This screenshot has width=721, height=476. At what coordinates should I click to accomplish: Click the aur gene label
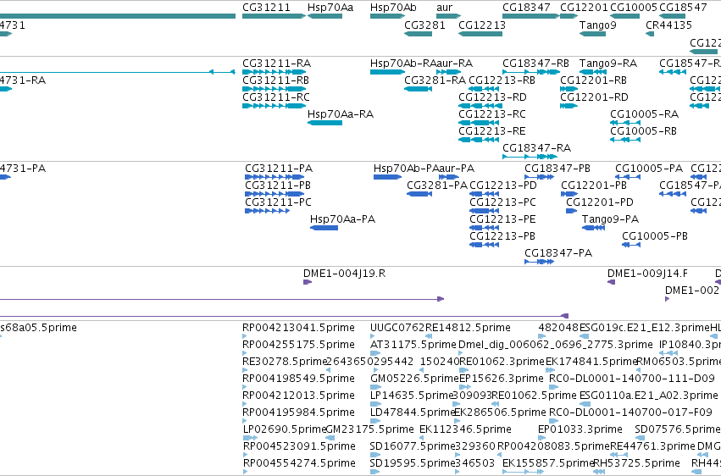point(444,8)
